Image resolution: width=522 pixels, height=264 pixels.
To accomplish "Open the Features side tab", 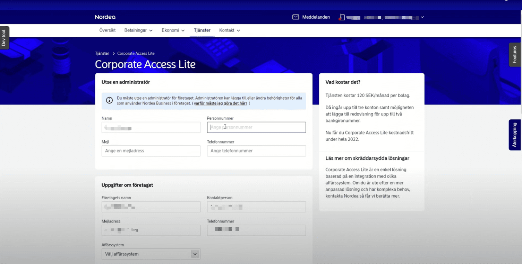I will tap(515, 54).
